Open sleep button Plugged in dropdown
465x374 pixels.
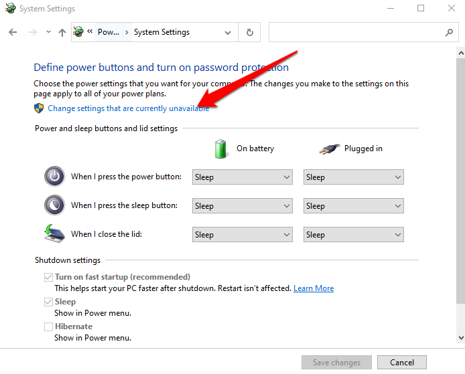353,206
